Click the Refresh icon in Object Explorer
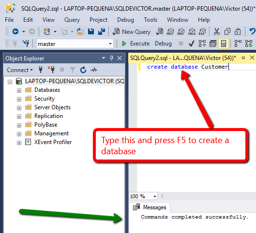Screen dimensions: 256x233 (x=83, y=70)
